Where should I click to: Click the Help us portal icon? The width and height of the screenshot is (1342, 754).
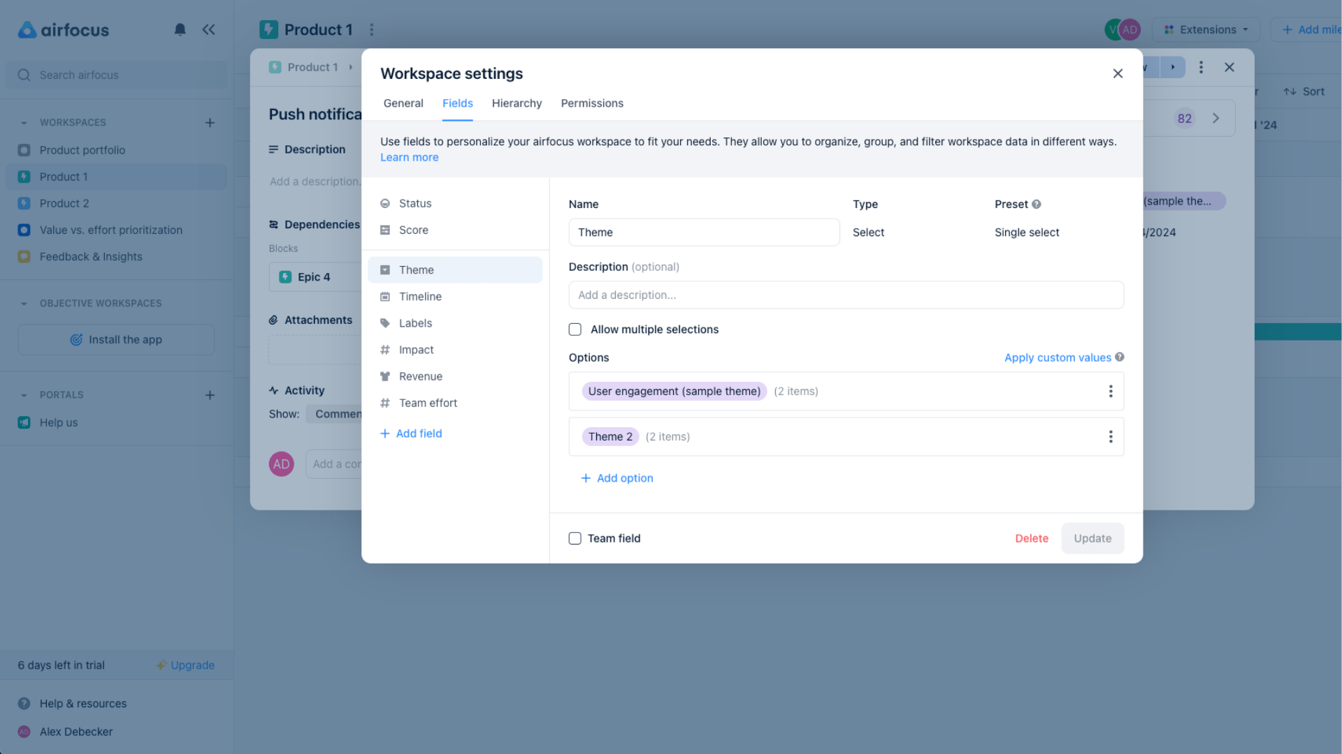pos(24,422)
